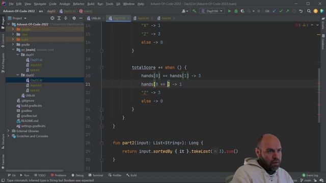Screen dimensions: 326x183
Task: Switch to the Utils.kt editor tab
Action: point(95,18)
